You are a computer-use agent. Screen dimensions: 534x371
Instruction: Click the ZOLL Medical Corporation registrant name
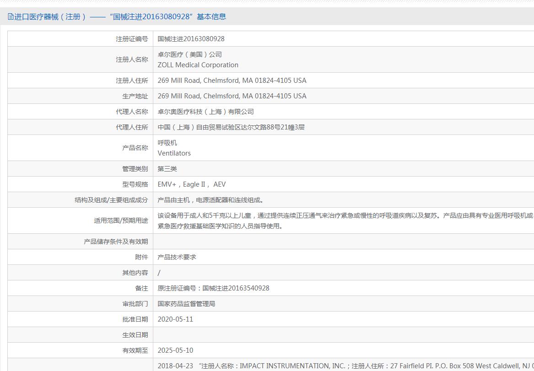(198, 65)
